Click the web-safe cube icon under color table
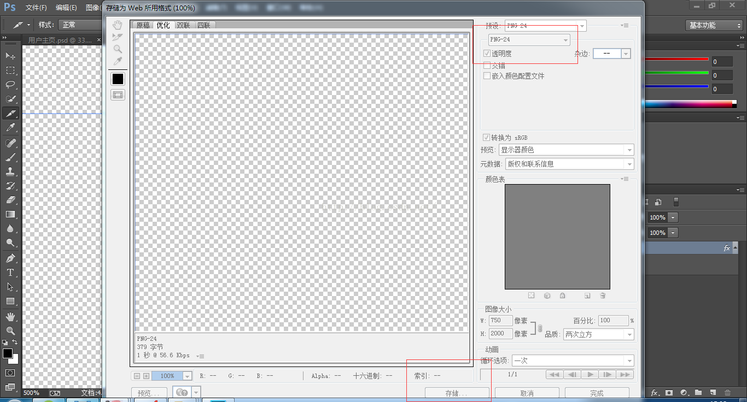This screenshot has height=402, width=747. [547, 295]
